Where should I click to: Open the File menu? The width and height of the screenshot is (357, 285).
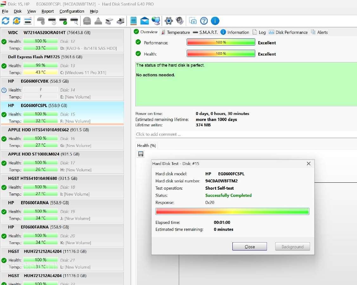[x=5, y=11]
